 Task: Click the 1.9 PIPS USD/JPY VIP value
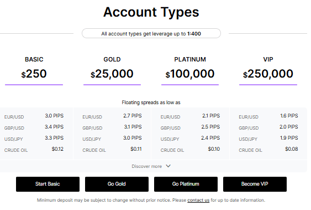[289, 138]
